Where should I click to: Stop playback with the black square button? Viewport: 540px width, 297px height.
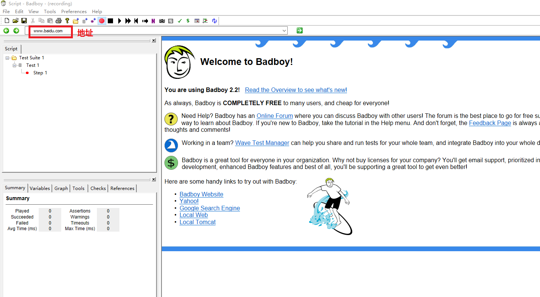[x=110, y=21]
